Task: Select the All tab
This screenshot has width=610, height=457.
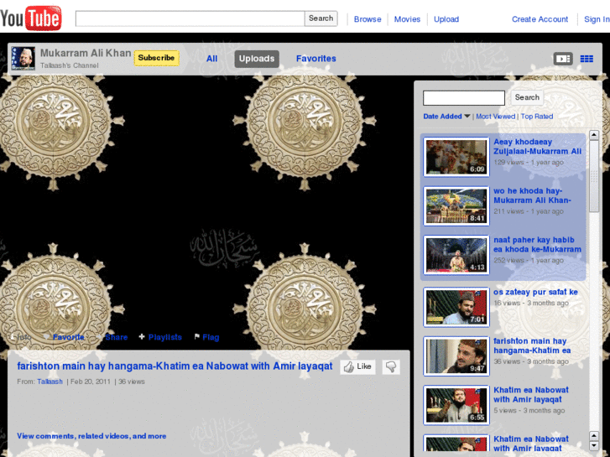Action: (x=212, y=59)
